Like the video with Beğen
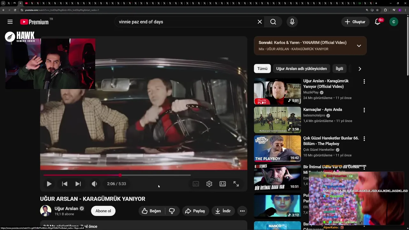This screenshot has height=230, width=409. pyautogui.click(x=151, y=211)
